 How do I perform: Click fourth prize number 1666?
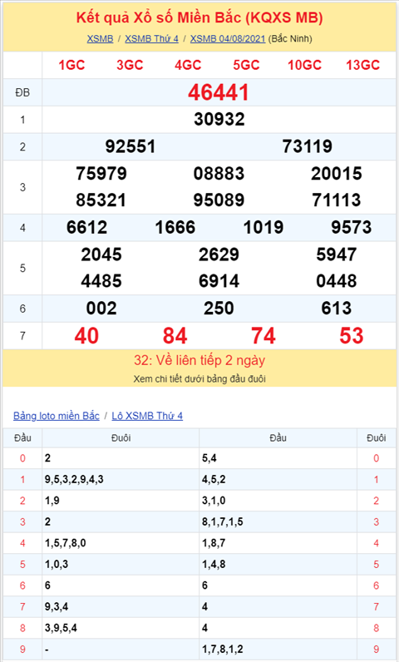(x=175, y=228)
